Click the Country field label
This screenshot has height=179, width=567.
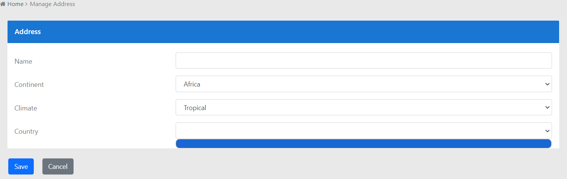pos(26,131)
